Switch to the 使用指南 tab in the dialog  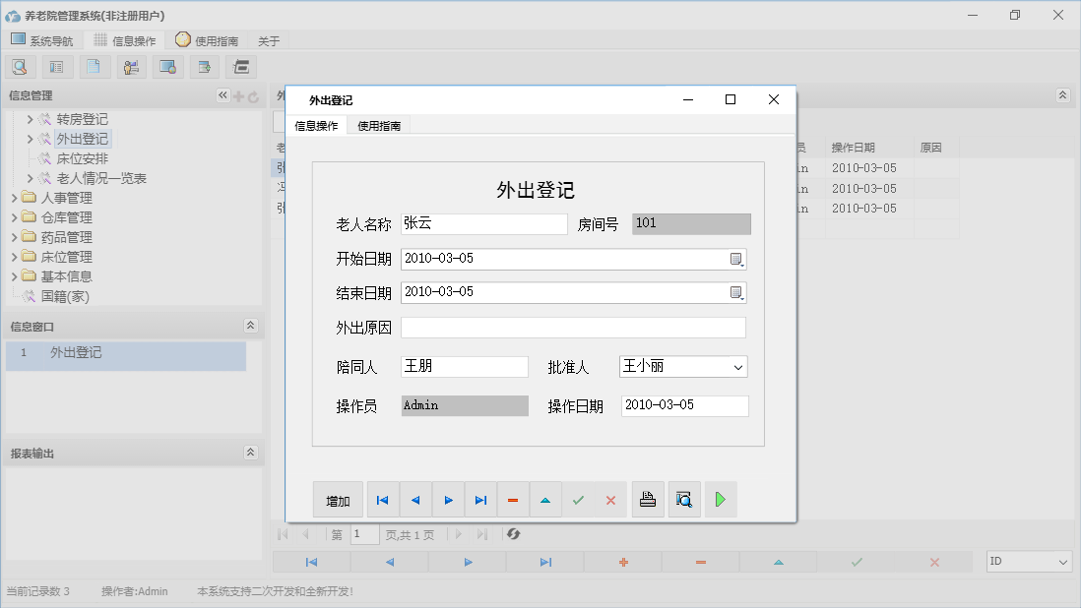click(379, 126)
